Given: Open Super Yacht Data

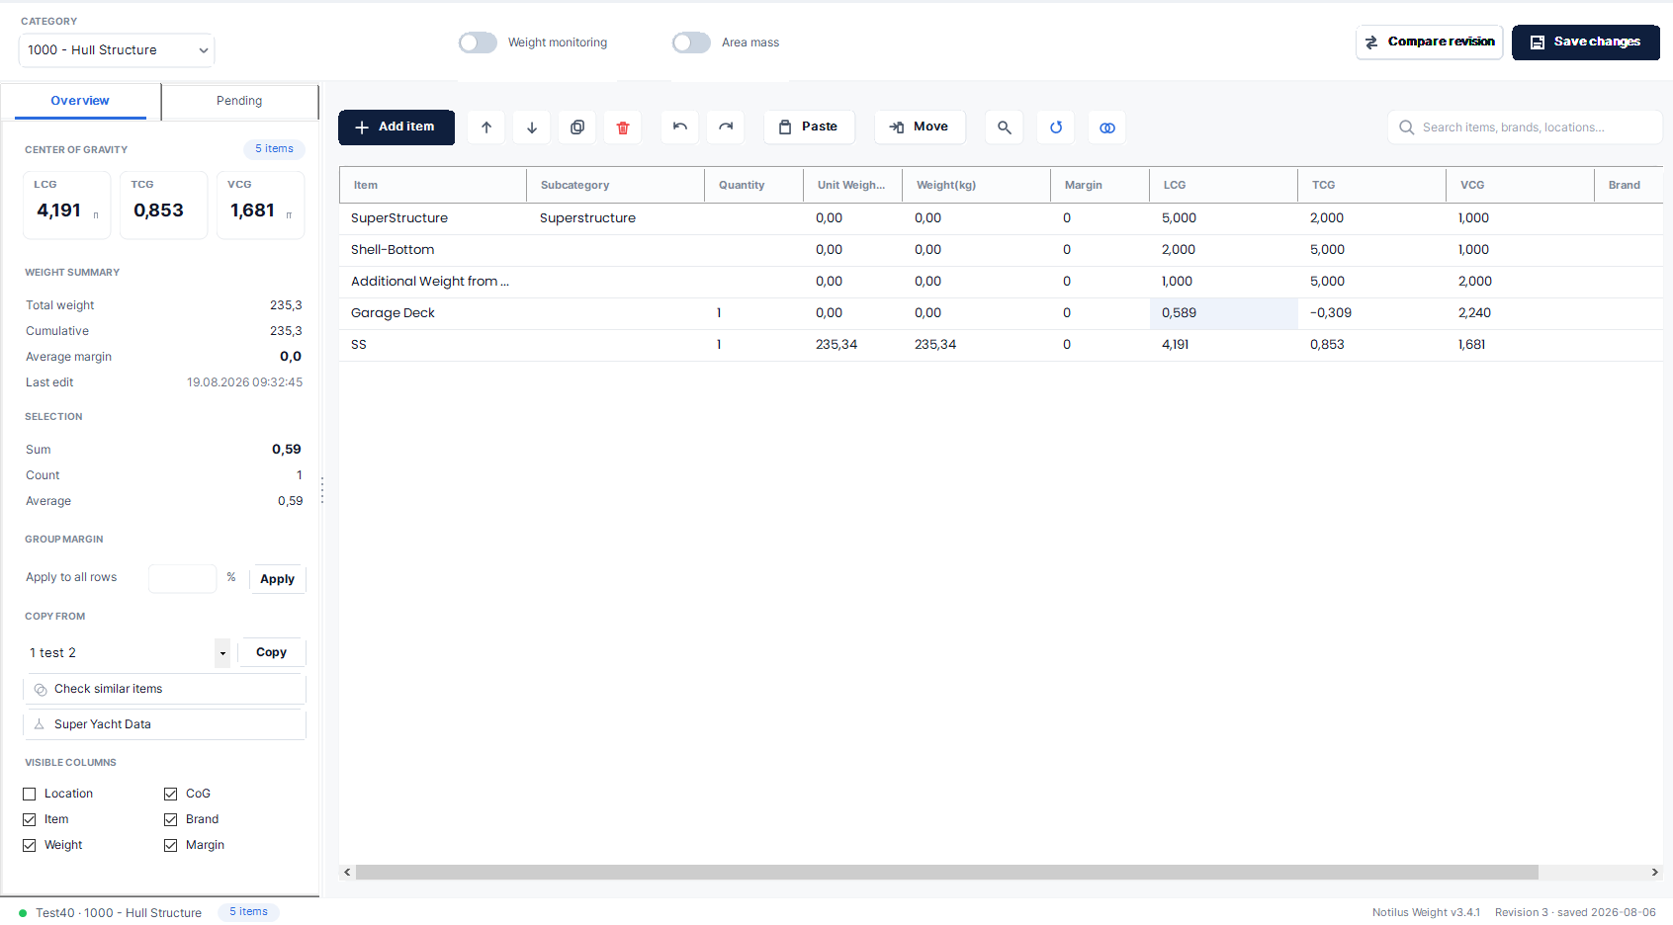Looking at the screenshot, I should click(x=164, y=724).
